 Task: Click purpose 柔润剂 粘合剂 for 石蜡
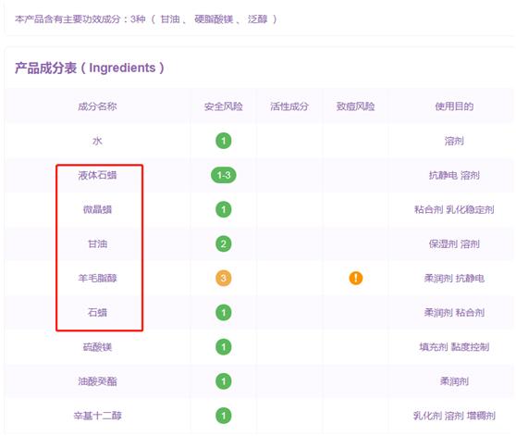click(x=454, y=313)
